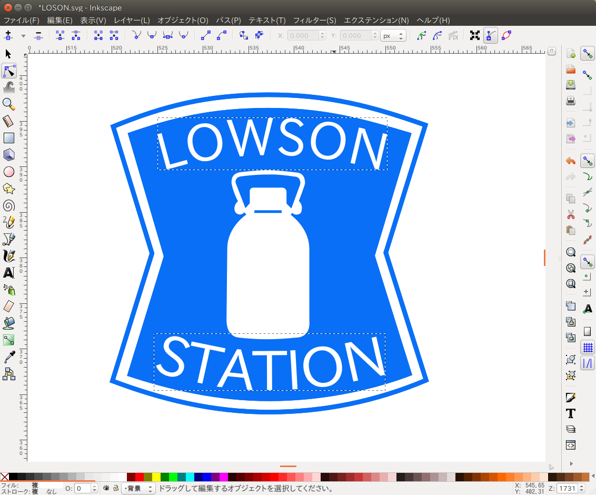Select the Eraser tool
The image size is (596, 495).
(9, 306)
